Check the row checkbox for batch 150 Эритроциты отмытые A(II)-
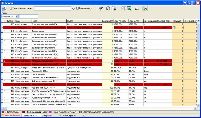Viewport: 201px width, 118px height. click(5, 44)
